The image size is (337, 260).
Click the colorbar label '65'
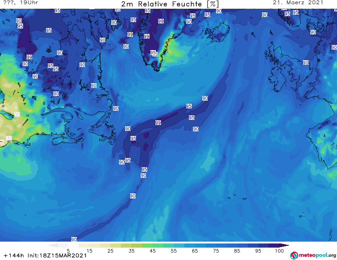(195, 251)
